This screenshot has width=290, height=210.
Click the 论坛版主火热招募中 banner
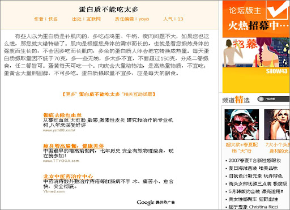(x=256, y=19)
